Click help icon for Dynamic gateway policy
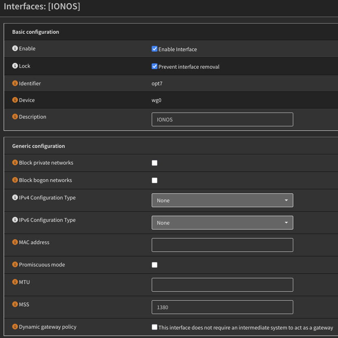338x338 pixels. [15, 327]
